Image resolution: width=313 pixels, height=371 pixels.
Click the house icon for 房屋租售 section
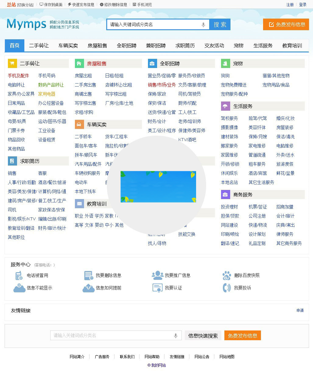(79, 63)
